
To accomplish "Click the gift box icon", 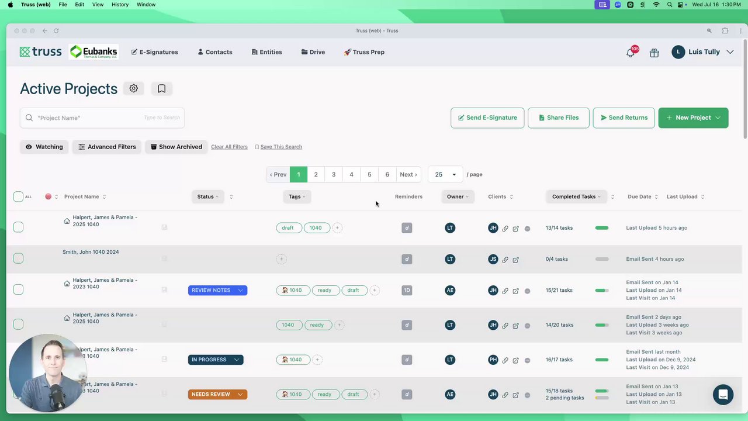I will click(x=654, y=53).
